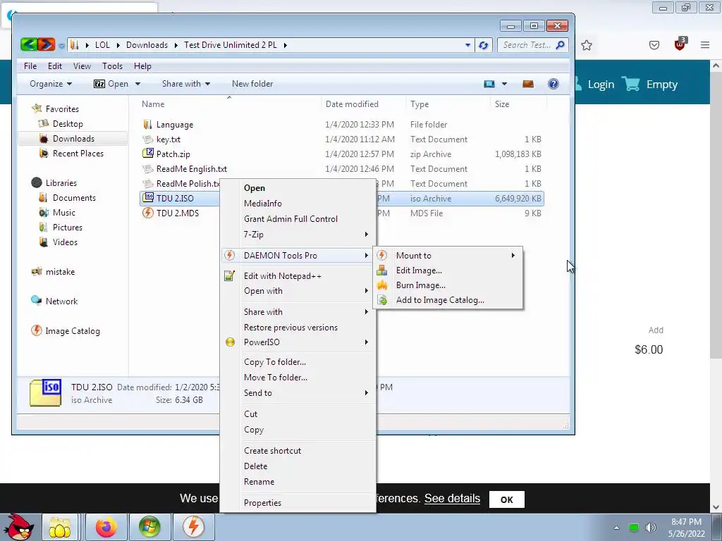This screenshot has height=541, width=722.
Task: Expand the PowerISO submenu arrow
Action: click(367, 342)
